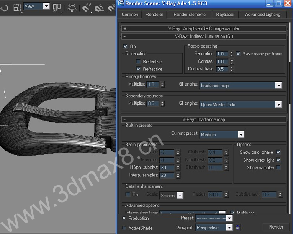
Task: Disable Refractive GI caustics checkbox
Action: click(x=139, y=69)
